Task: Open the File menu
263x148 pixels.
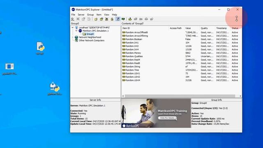Action: (x=73, y=15)
